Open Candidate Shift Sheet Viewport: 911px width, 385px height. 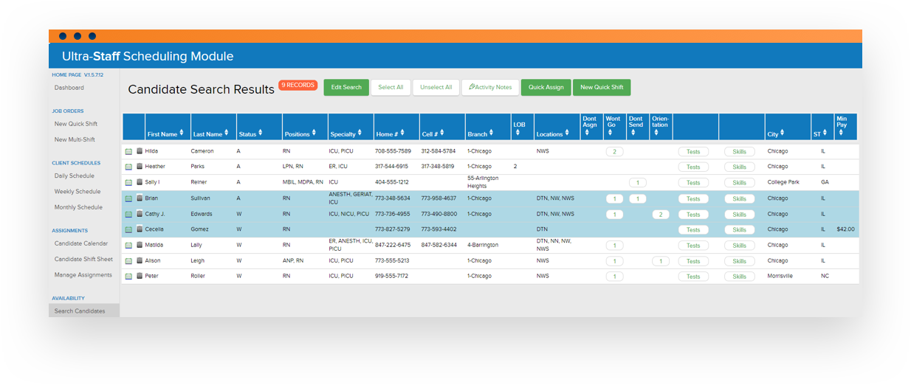coord(83,259)
